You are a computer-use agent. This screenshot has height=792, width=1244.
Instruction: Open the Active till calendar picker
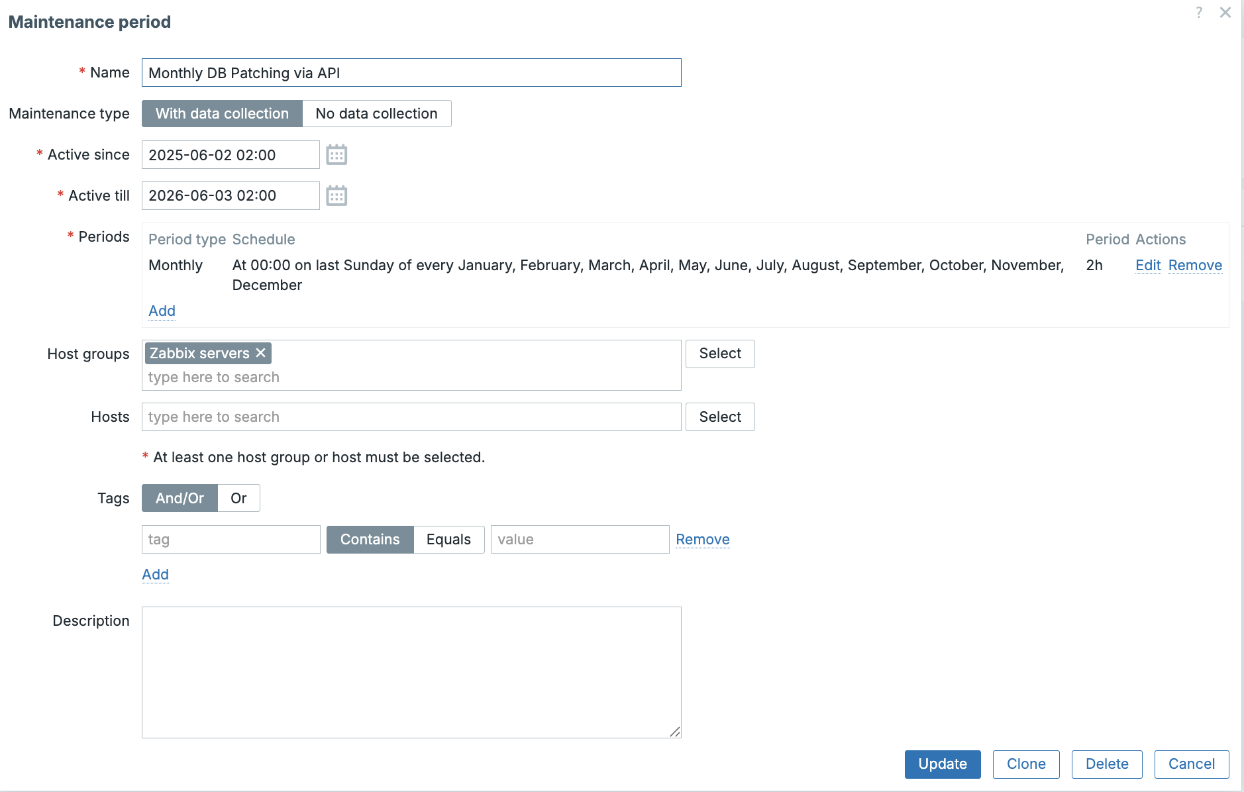coord(337,196)
